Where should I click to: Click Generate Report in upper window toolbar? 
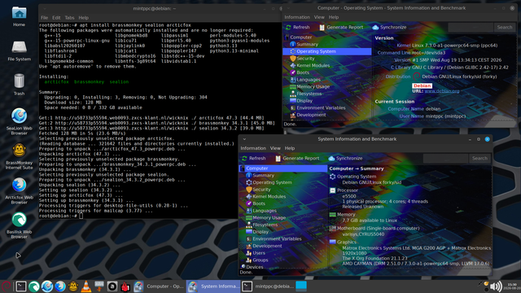(x=341, y=27)
